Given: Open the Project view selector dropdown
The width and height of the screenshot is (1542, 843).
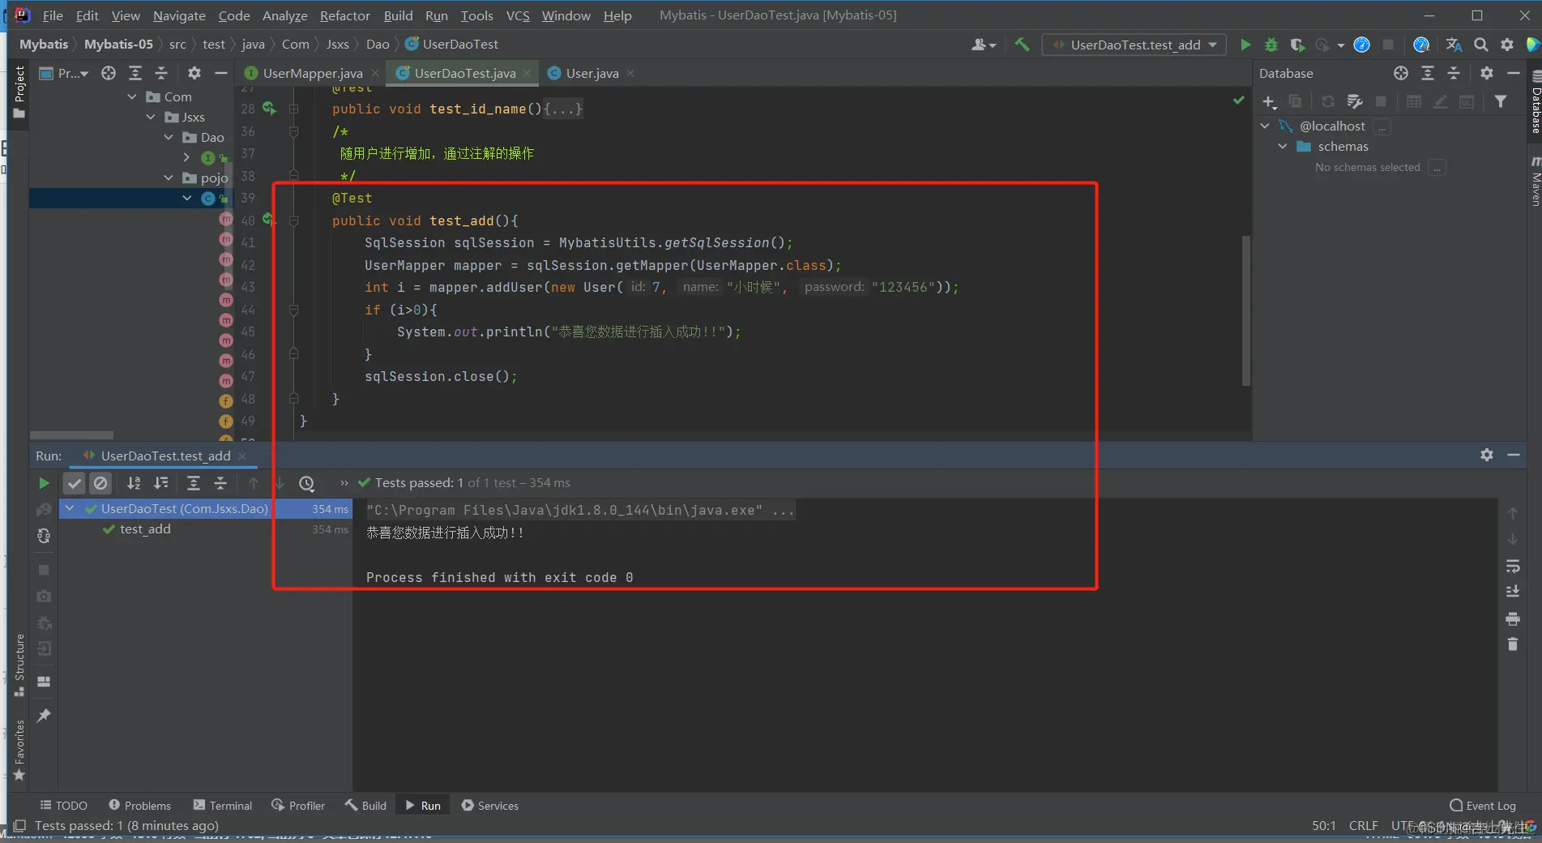Looking at the screenshot, I should click(64, 73).
